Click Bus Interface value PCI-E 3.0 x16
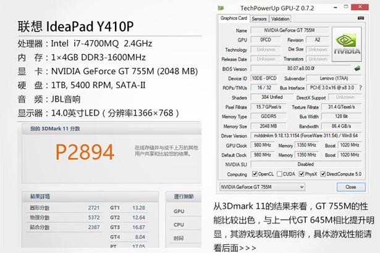This screenshot has height=253, width=380. 332,88
